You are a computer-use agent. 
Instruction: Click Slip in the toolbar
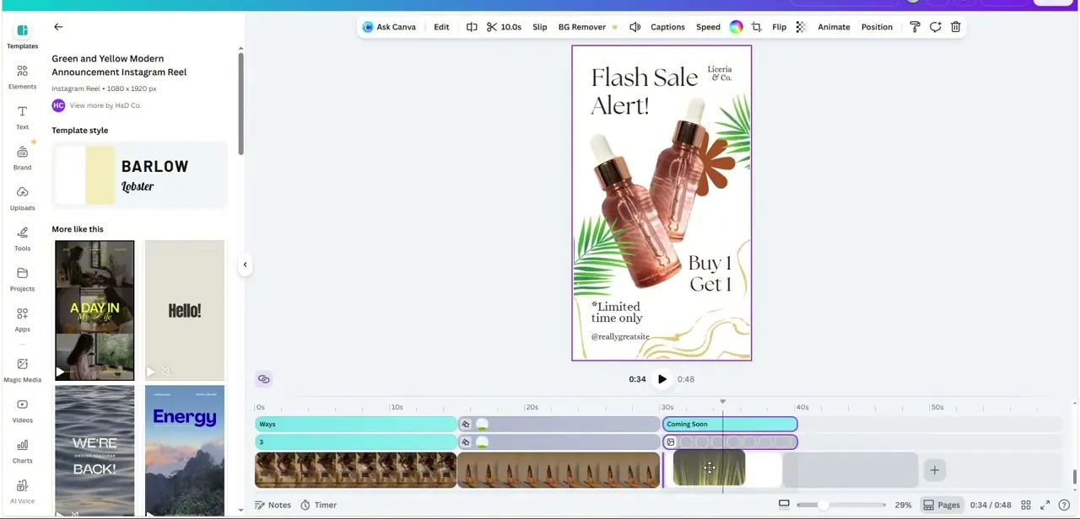click(x=540, y=27)
